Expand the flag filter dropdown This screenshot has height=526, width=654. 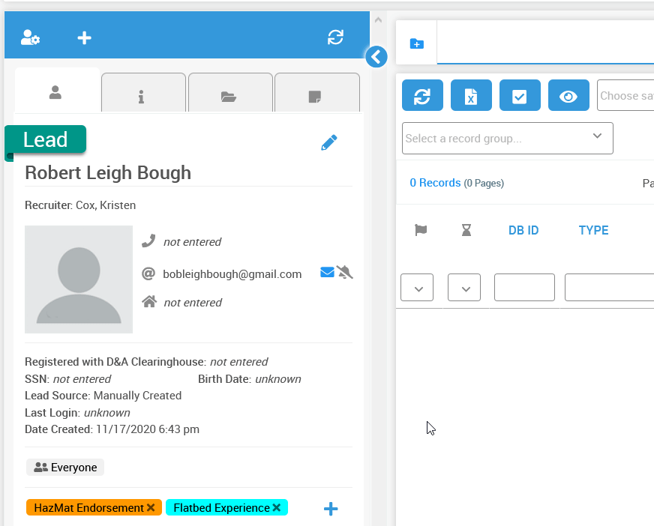[418, 288]
